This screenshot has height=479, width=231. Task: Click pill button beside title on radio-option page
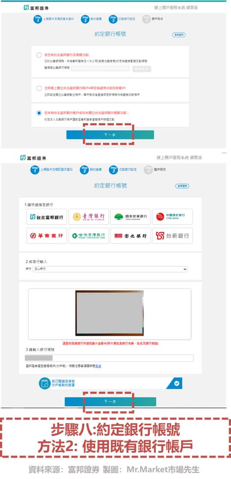(179, 35)
